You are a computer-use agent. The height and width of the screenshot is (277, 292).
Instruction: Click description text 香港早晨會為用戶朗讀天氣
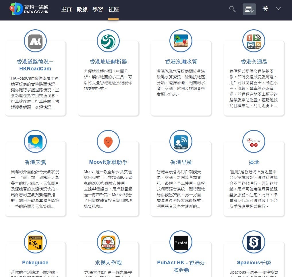pyautogui.click(x=181, y=189)
